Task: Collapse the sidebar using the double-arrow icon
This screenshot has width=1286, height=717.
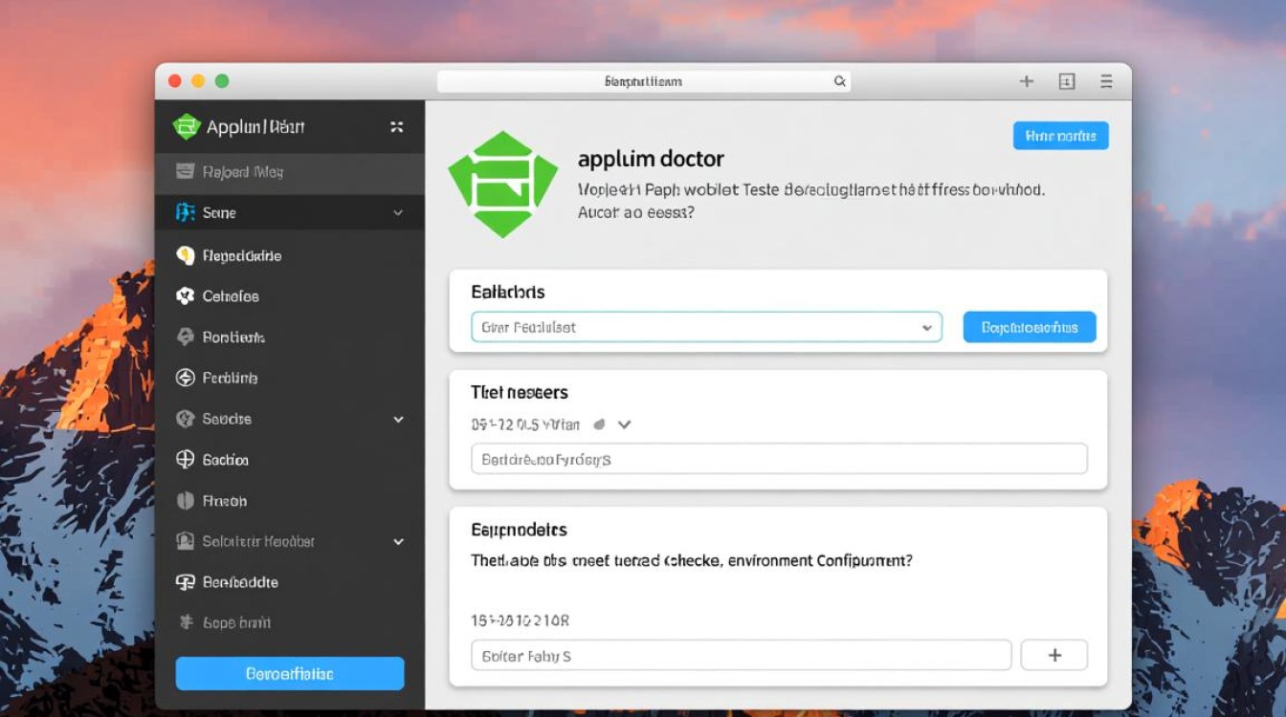Action: coord(396,125)
